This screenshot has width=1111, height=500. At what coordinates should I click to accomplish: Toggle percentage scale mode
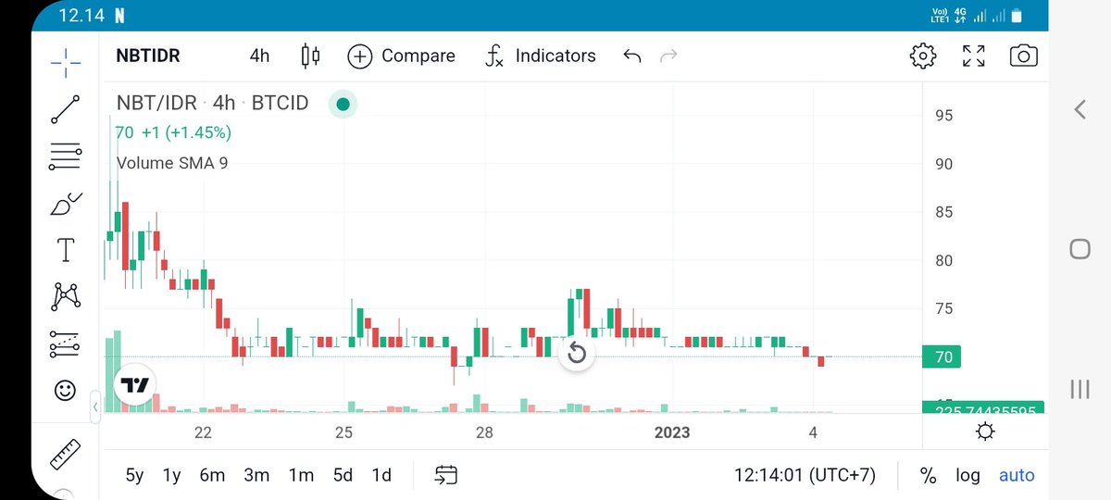(x=928, y=475)
